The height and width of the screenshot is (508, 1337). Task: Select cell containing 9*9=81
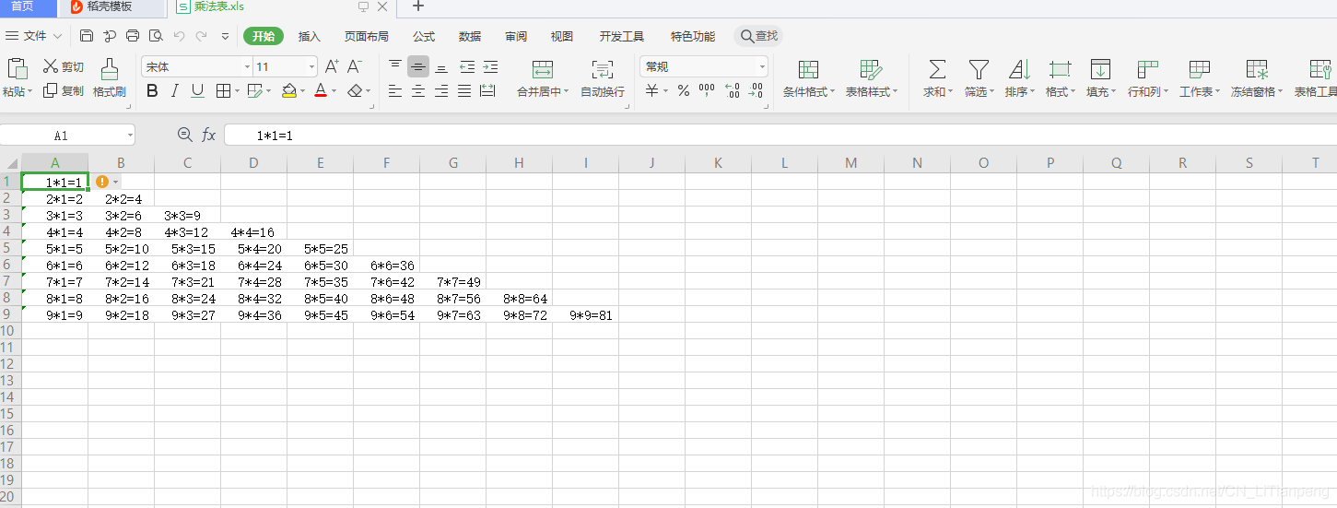tap(586, 315)
